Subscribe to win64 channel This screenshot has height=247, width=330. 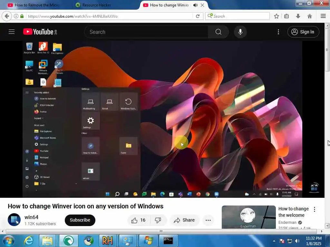coord(80,220)
